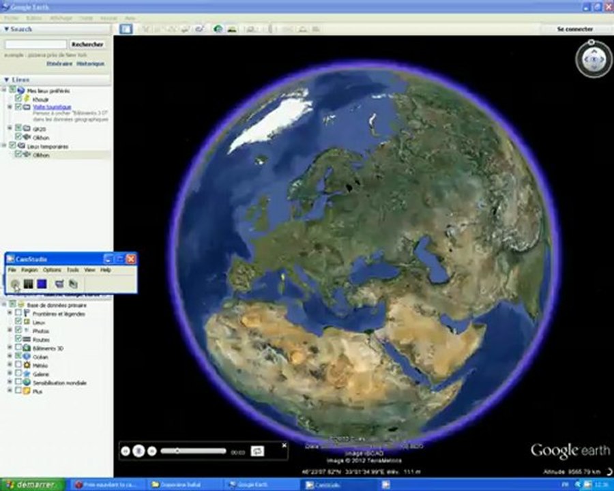Viewport: 614px width, 491px height.
Task: Click into the Search text field
Action: tap(35, 44)
